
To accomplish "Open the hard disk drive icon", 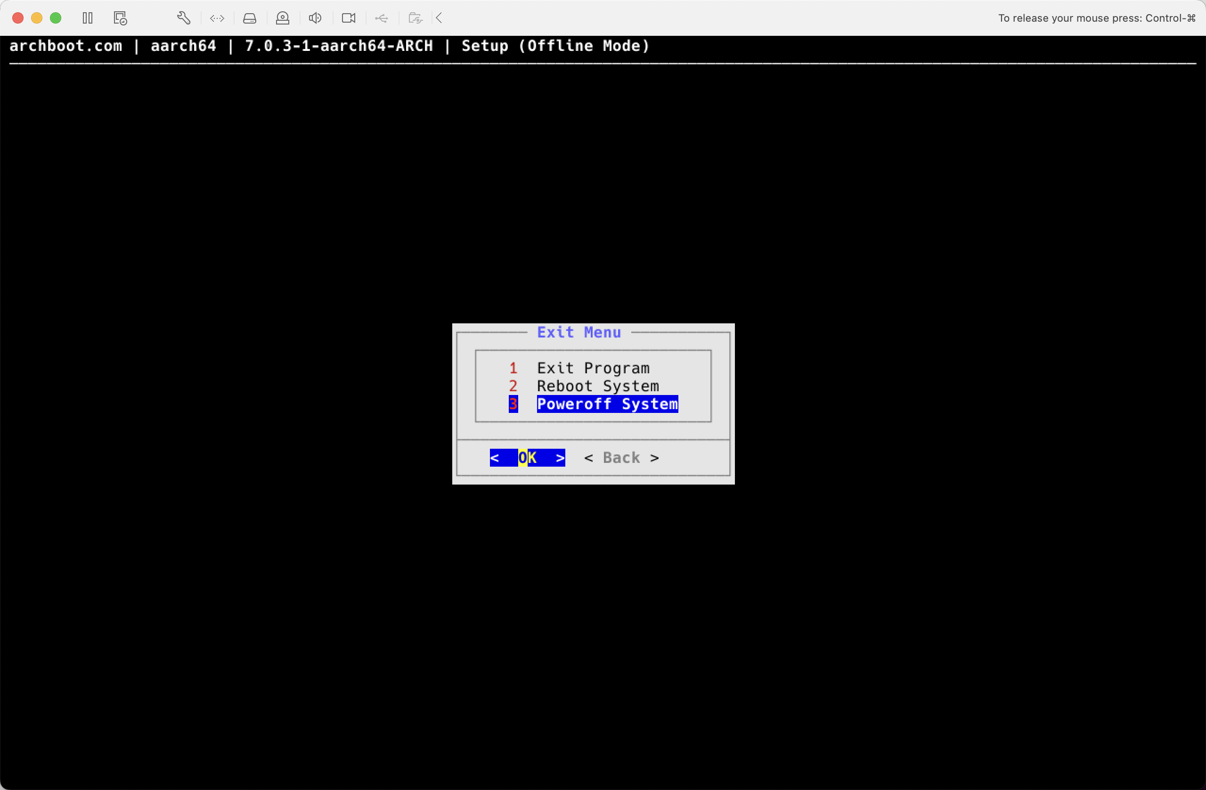I will pyautogui.click(x=250, y=18).
